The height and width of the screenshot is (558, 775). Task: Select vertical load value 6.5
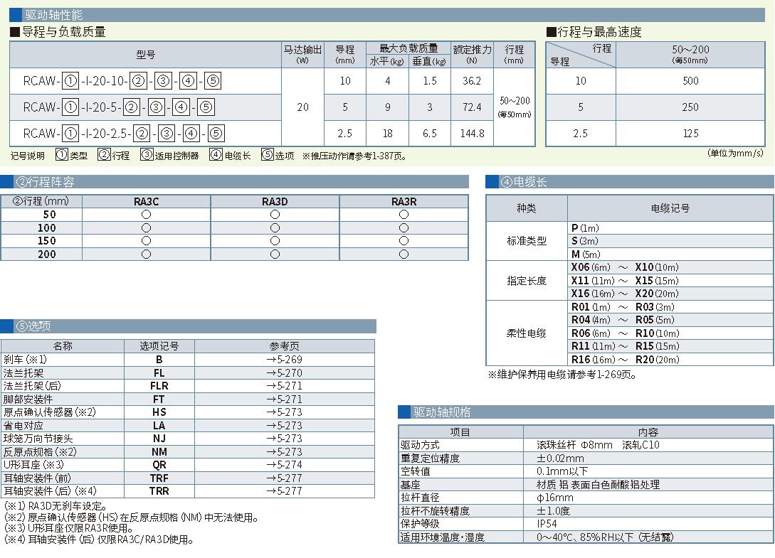tap(430, 134)
